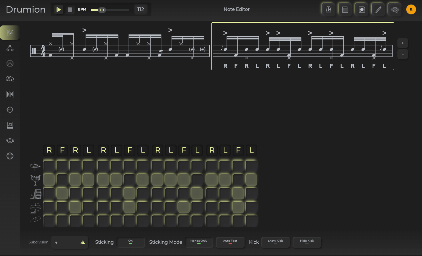The height and width of the screenshot is (256, 422).
Task: Select the pencil edit tool
Action: 378,10
